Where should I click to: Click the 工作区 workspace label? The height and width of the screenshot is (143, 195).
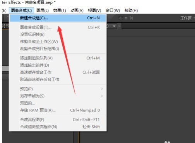pyautogui.click(x=186, y=18)
